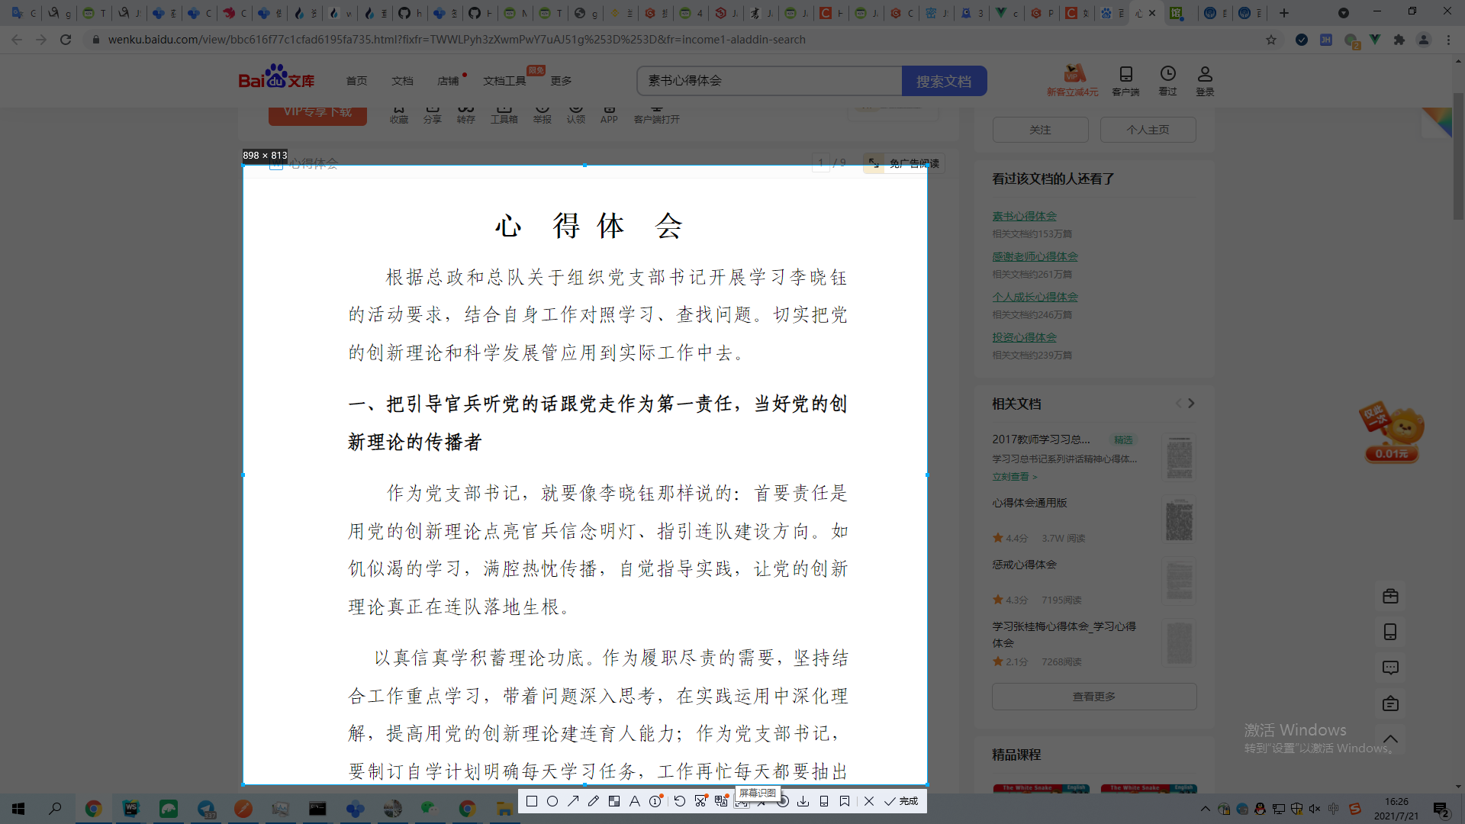This screenshot has width=1465, height=824.
Task: Cancel the screenshot with X icon
Action: click(x=869, y=801)
